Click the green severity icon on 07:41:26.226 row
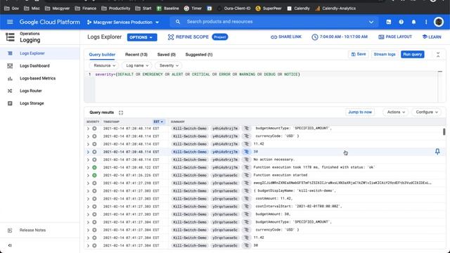This screenshot has height=253, width=450. [x=94, y=175]
